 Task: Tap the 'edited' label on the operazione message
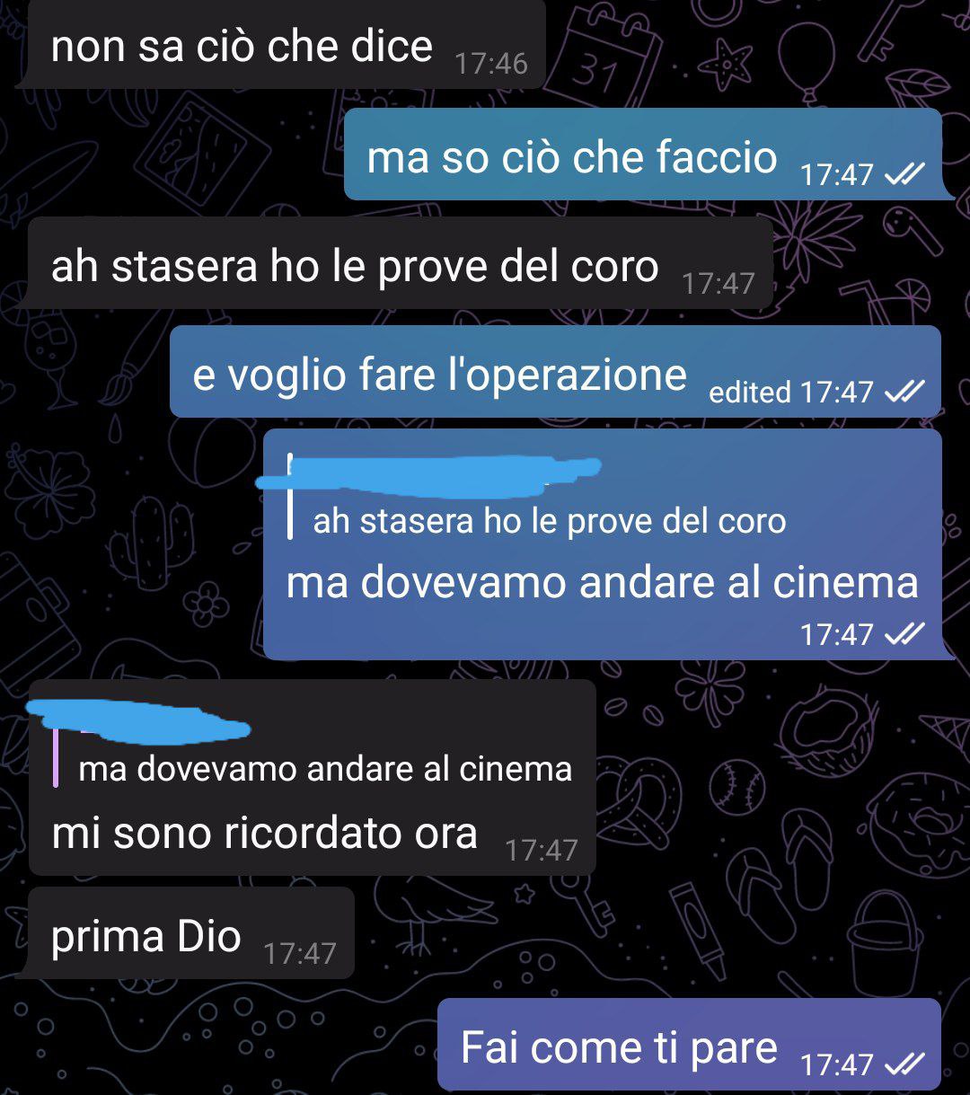pos(750,393)
